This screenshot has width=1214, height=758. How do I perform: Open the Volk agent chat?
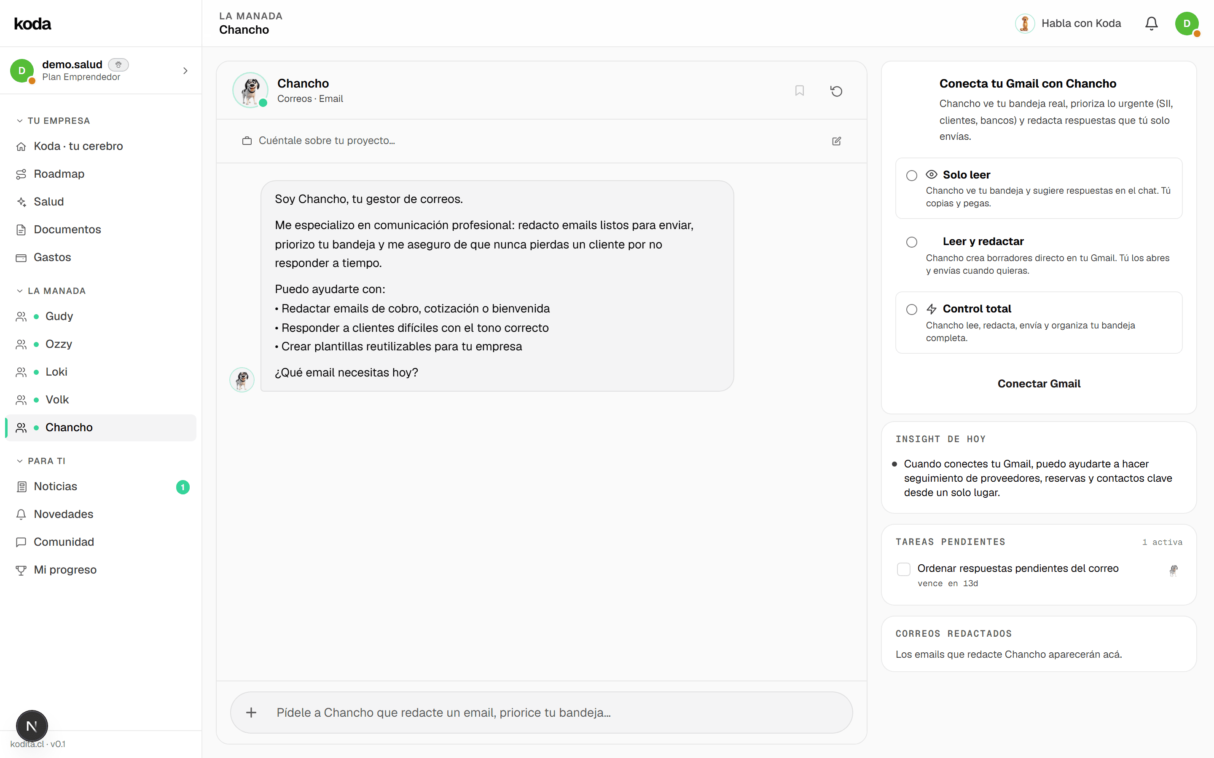pos(100,400)
